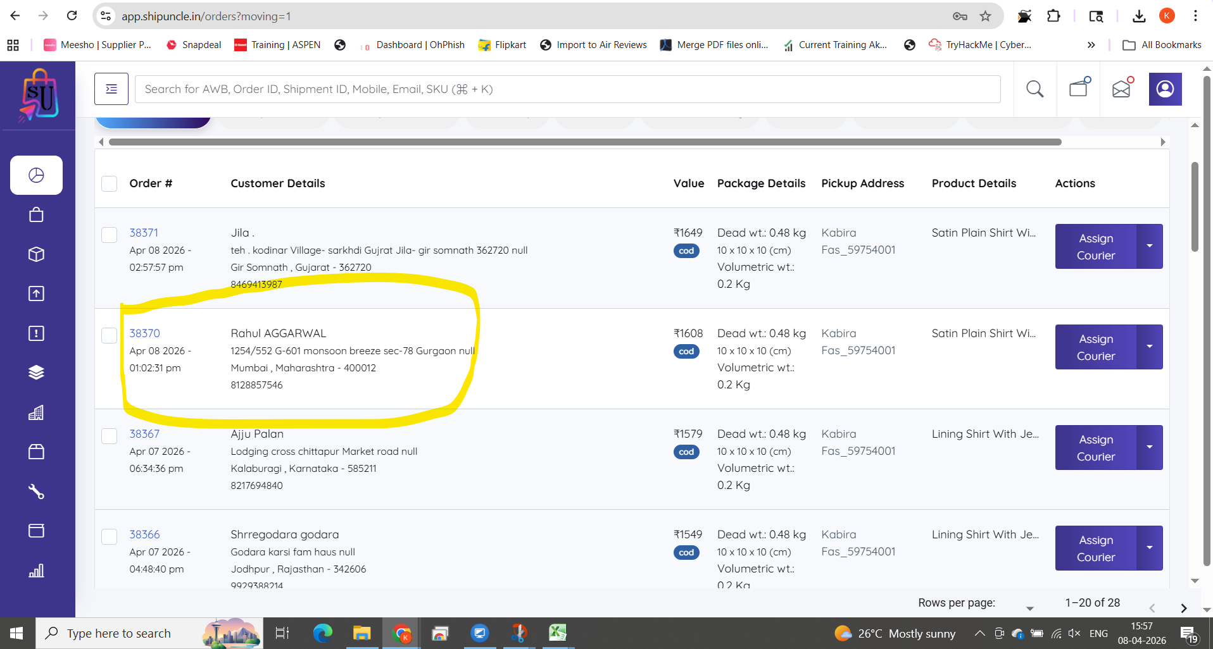Go to next page of orders
The height and width of the screenshot is (649, 1213).
click(x=1183, y=608)
